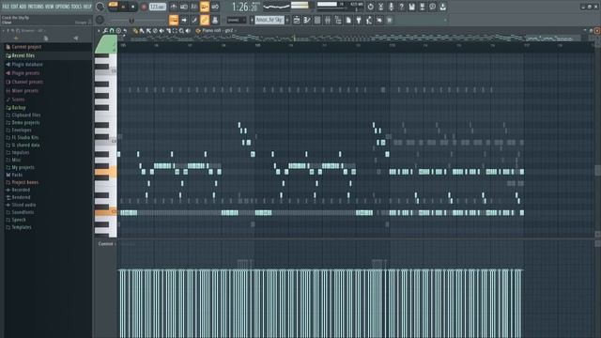
Task: Expand the Recent files entry
Action: (23, 55)
